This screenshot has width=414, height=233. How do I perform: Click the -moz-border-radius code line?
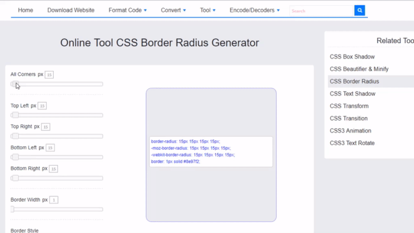tap(190, 148)
